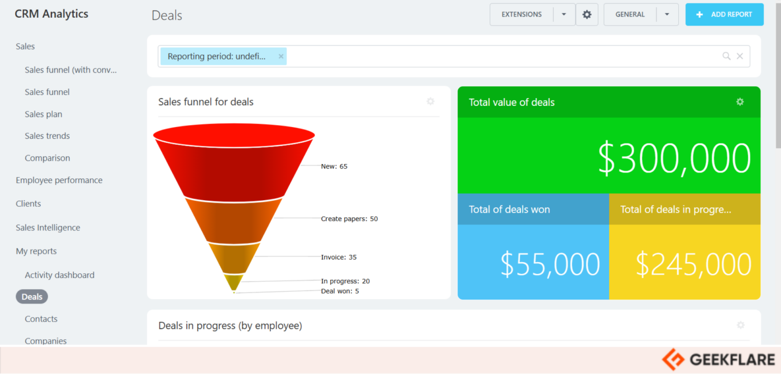Open Comparison report
This screenshot has width=781, height=374.
point(47,158)
